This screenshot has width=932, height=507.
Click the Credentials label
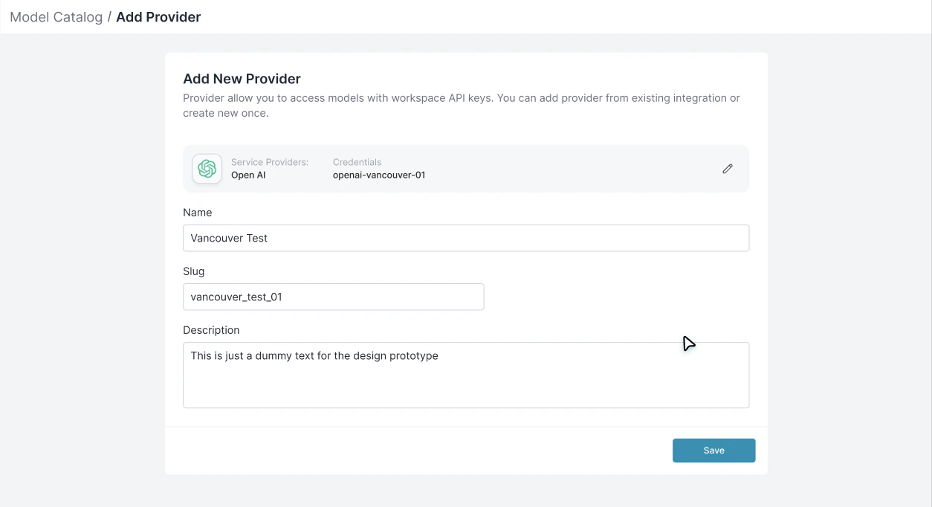pyautogui.click(x=357, y=162)
